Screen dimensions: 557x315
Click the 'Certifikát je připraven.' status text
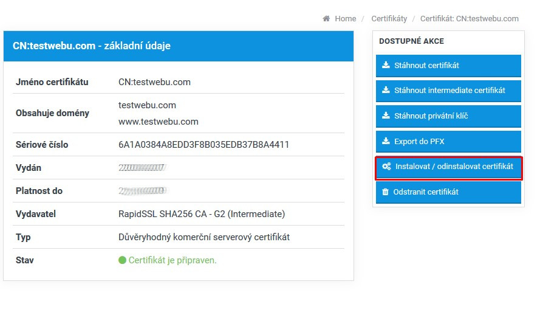(173, 260)
